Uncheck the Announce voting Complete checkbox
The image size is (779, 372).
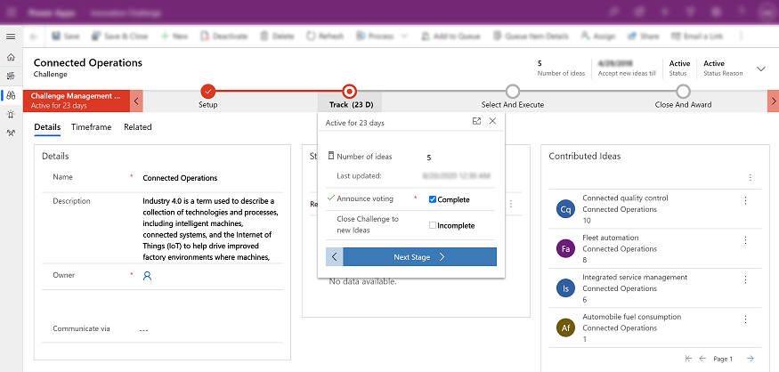pyautogui.click(x=433, y=199)
